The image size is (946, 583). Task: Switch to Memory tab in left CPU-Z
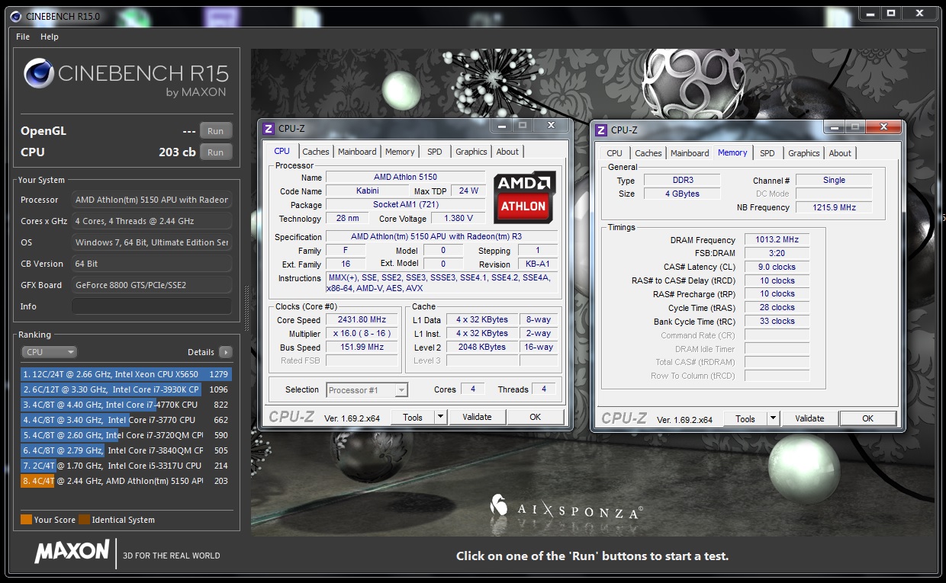(400, 152)
